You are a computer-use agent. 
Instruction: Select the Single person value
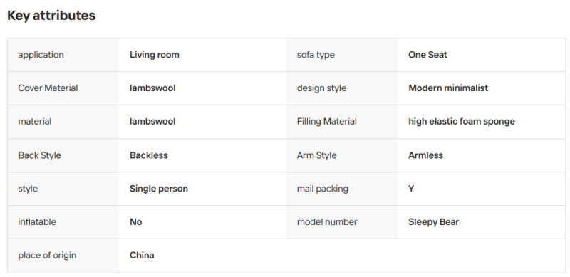159,189
